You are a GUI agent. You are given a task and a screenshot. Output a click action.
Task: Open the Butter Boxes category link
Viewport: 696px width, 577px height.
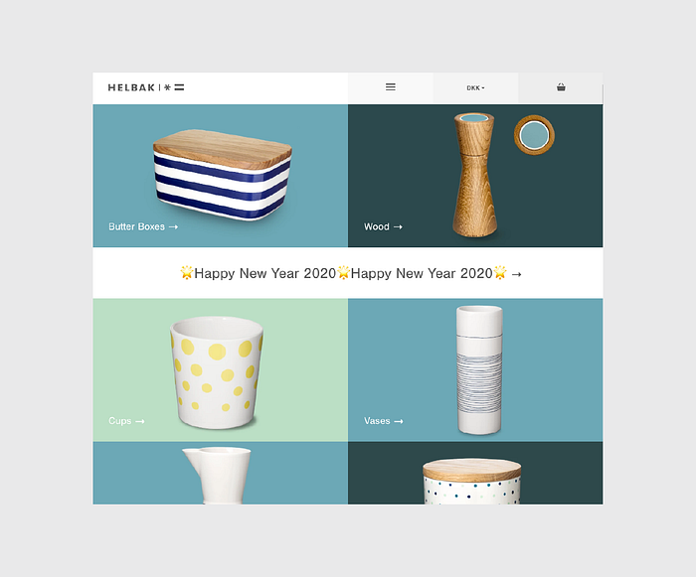pyautogui.click(x=143, y=226)
